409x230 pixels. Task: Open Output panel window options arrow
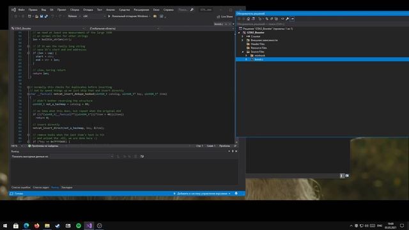pyautogui.click(x=229, y=151)
